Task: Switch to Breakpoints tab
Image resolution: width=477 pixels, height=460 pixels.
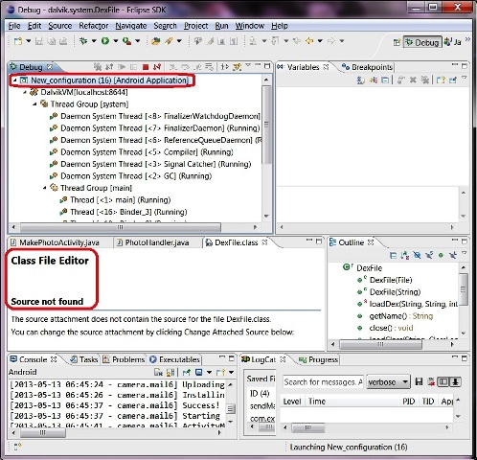Action: coord(367,67)
